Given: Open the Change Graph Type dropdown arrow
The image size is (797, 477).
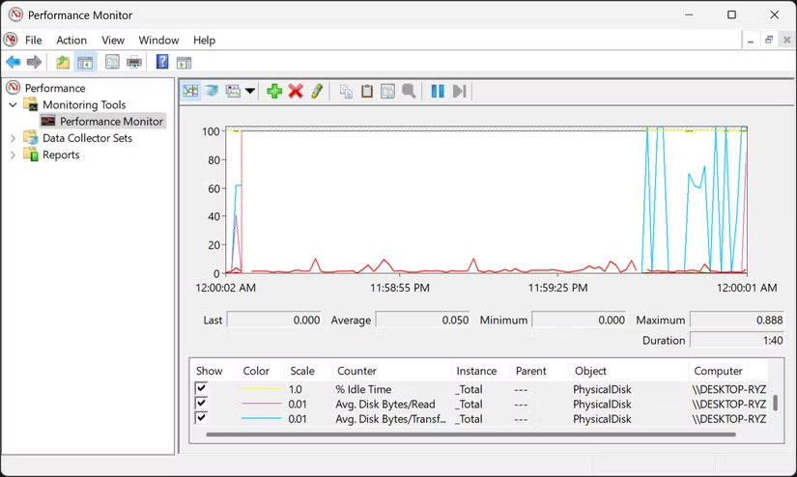Looking at the screenshot, I should [250, 92].
